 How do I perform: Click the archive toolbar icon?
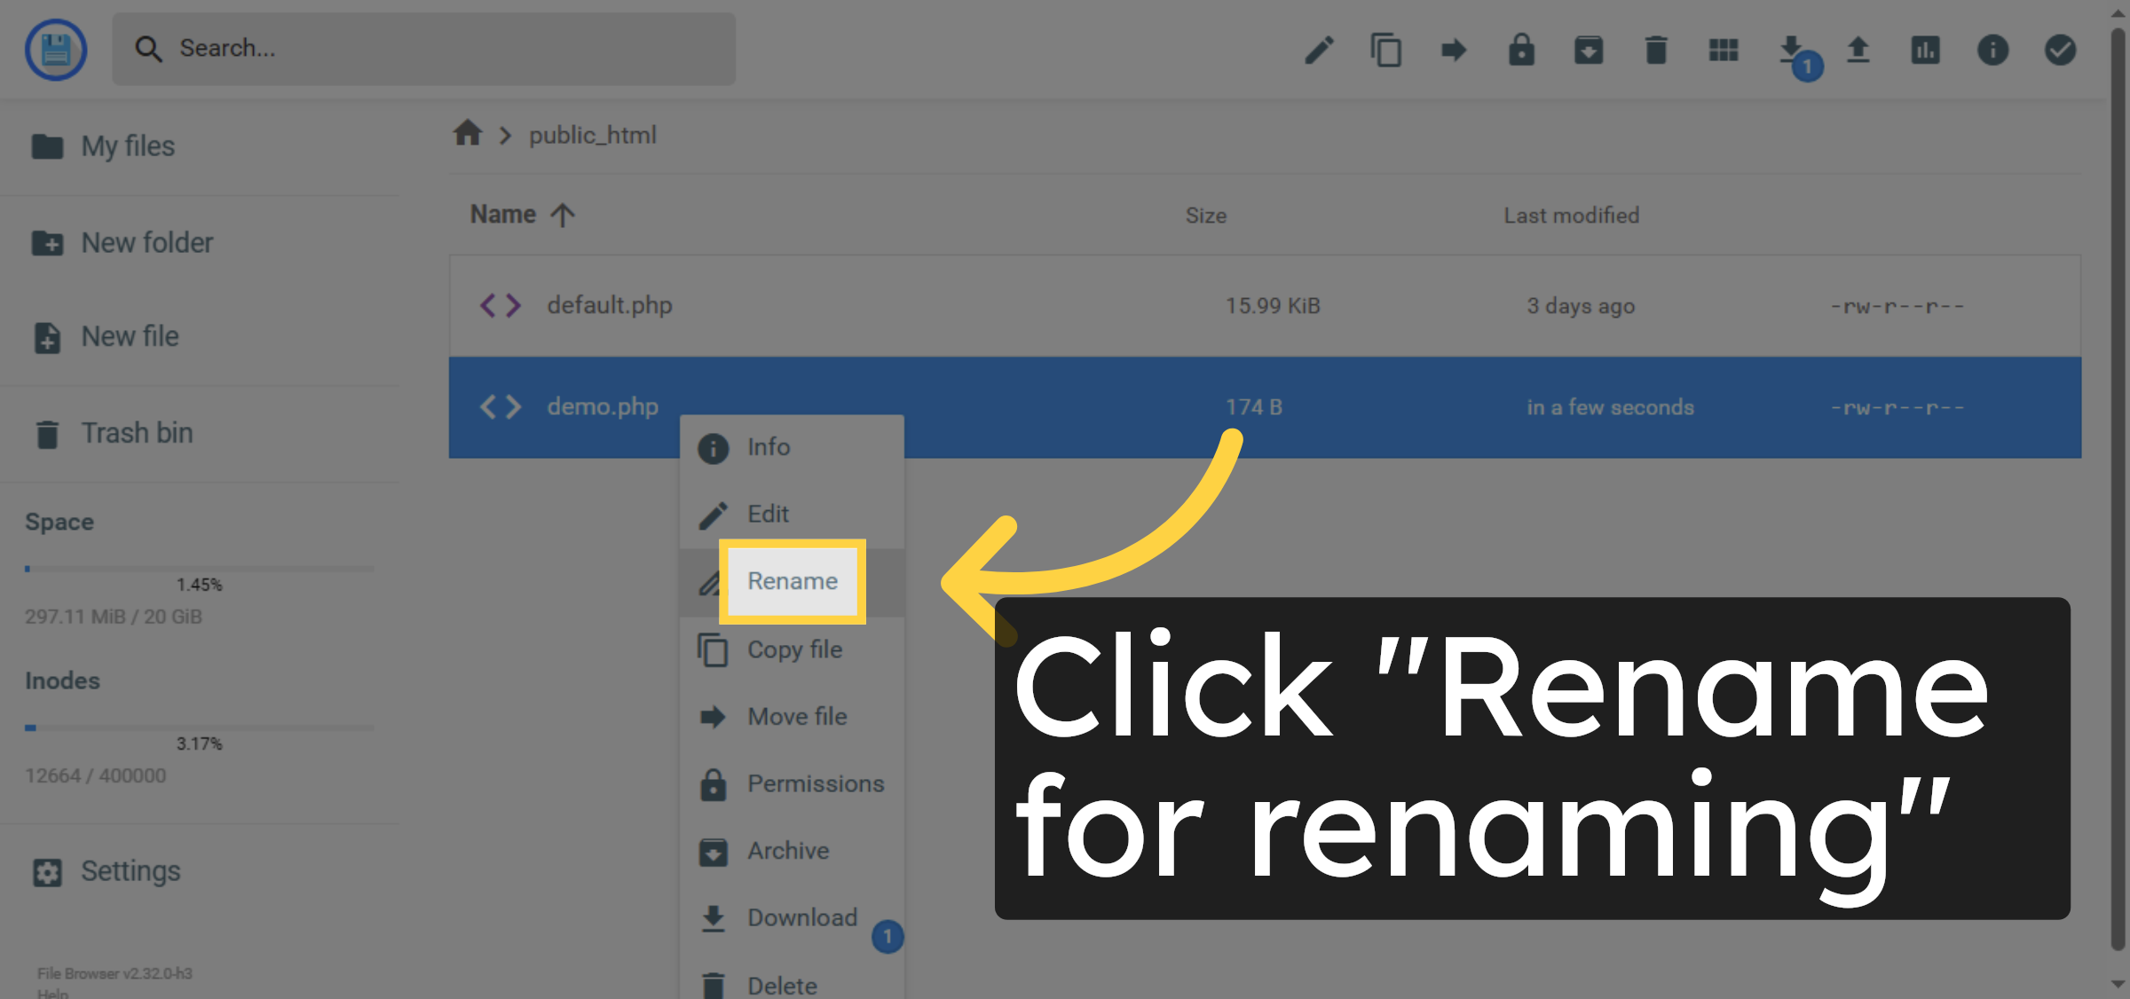(x=1589, y=50)
